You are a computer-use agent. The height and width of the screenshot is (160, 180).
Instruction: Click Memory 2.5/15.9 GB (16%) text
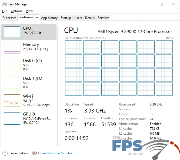(36, 47)
